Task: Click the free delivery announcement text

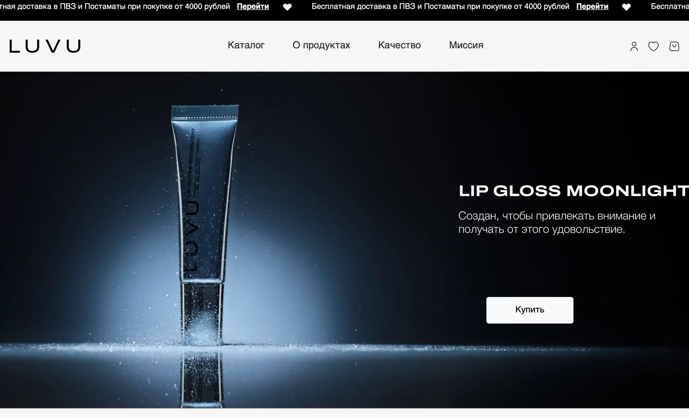Action: (x=440, y=7)
